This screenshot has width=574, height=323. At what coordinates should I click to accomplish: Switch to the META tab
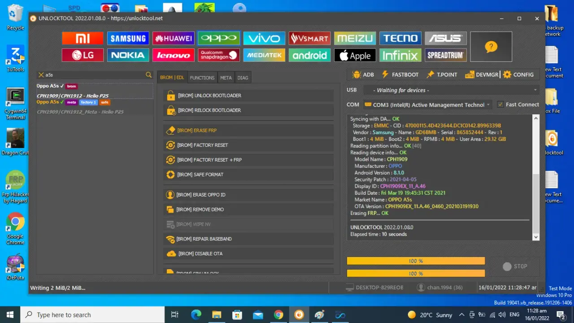226,78
